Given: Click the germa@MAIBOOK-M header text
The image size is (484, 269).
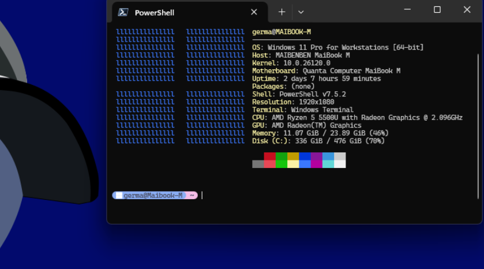Looking at the screenshot, I should (282, 32).
